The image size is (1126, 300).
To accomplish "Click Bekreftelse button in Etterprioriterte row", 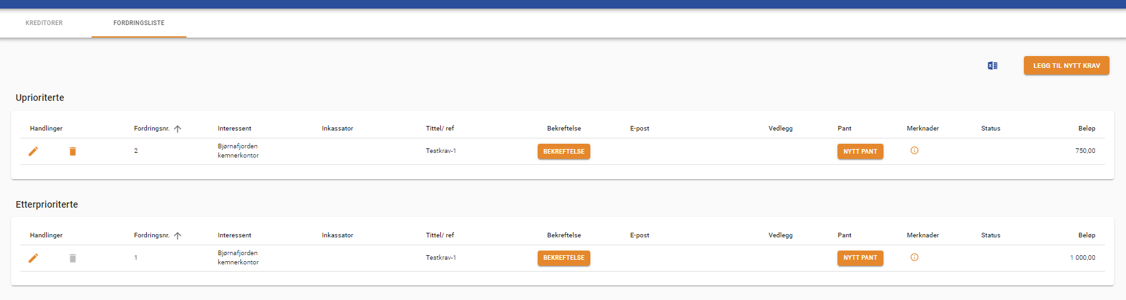I will click(563, 258).
